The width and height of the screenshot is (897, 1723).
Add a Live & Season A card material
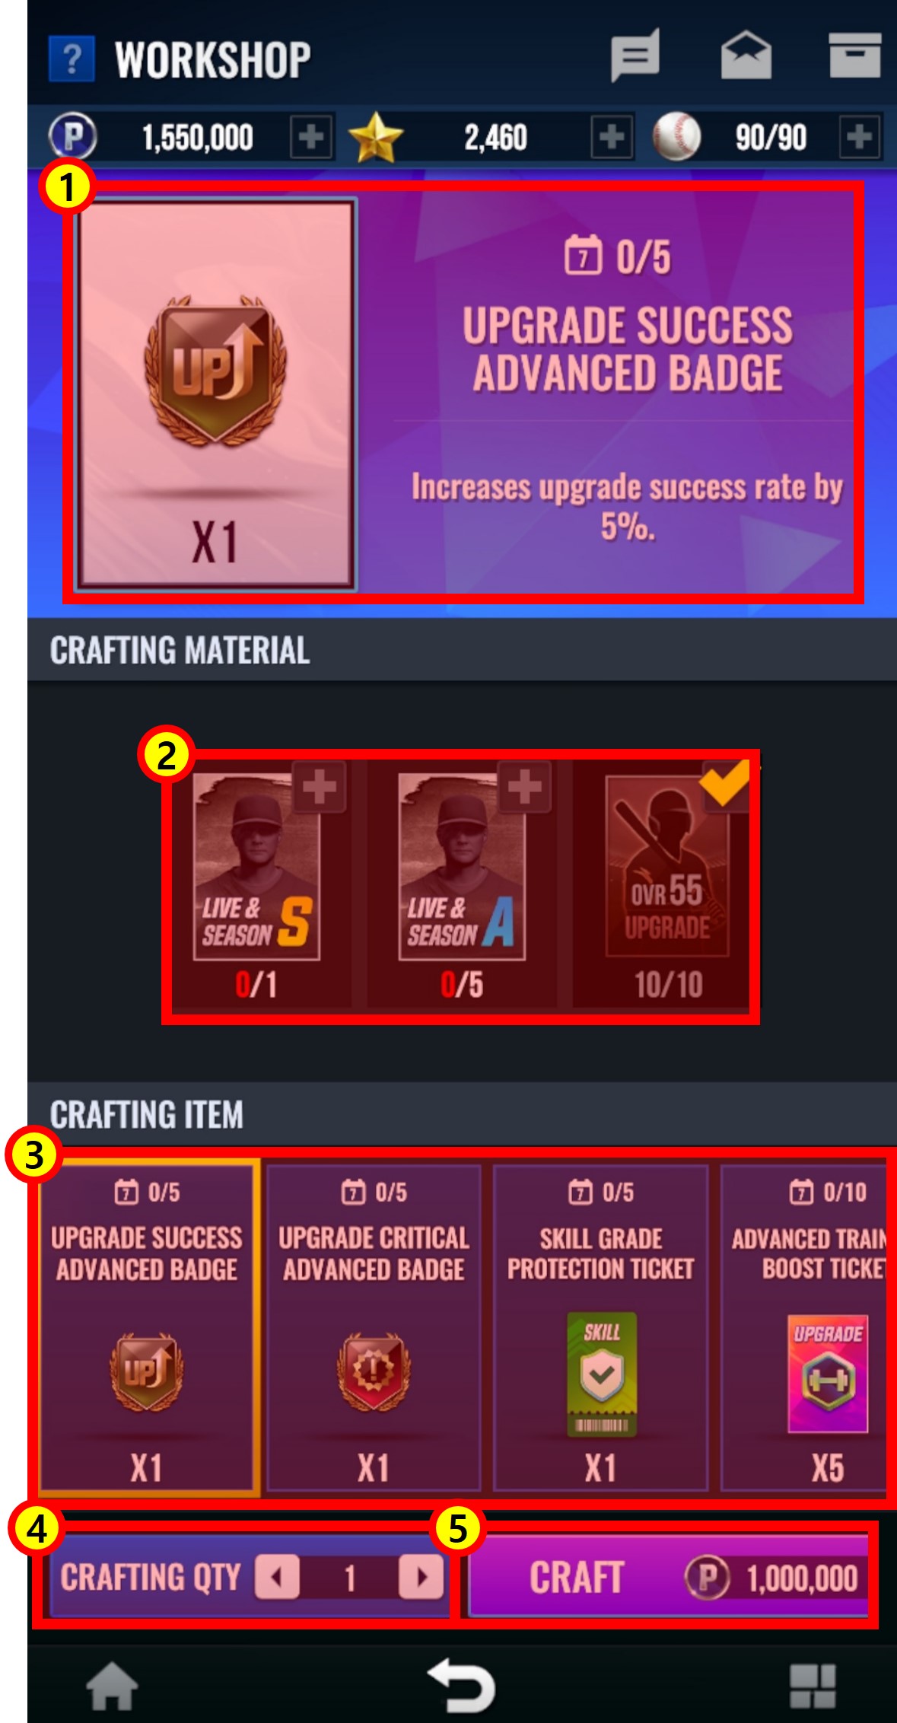(524, 787)
